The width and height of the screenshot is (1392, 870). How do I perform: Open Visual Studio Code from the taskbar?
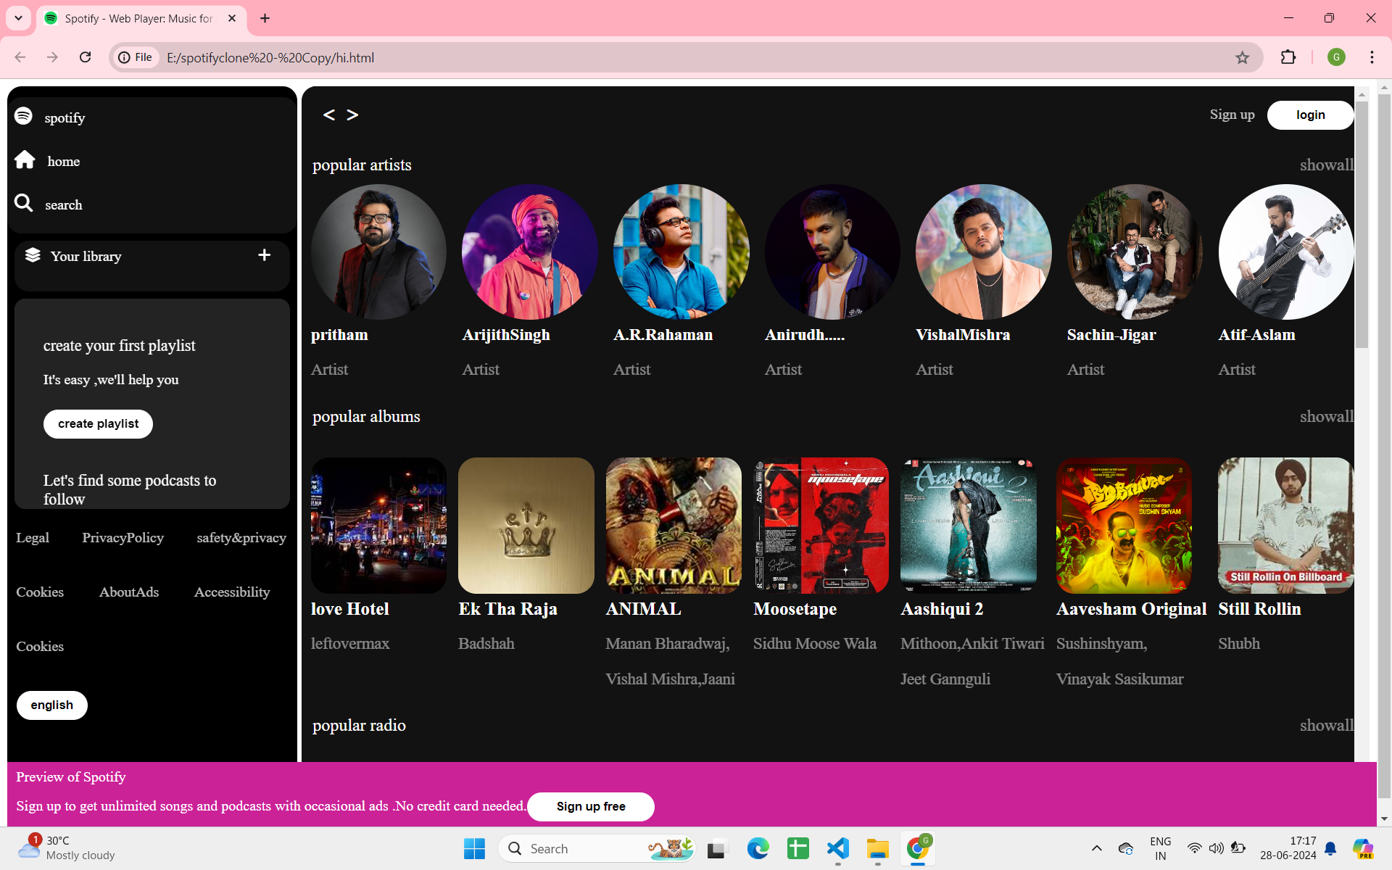(837, 848)
